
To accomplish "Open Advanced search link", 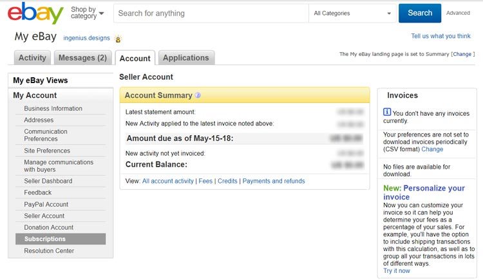I will click(458, 13).
